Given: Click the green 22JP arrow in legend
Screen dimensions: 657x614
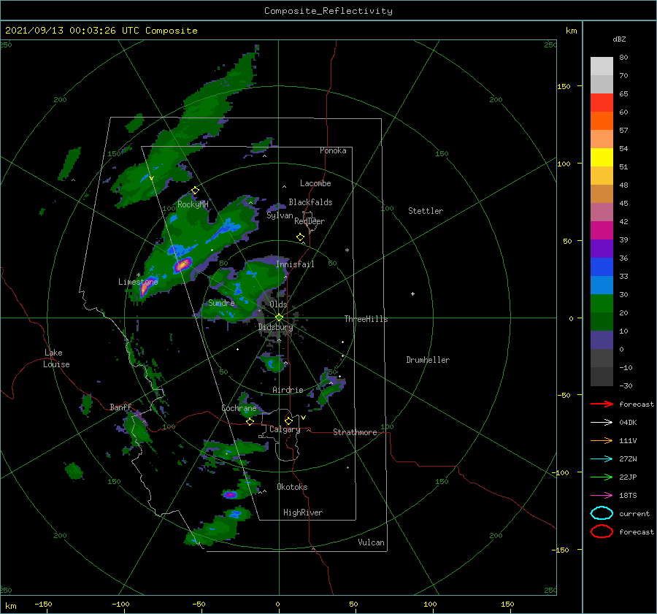Looking at the screenshot, I should point(602,477).
